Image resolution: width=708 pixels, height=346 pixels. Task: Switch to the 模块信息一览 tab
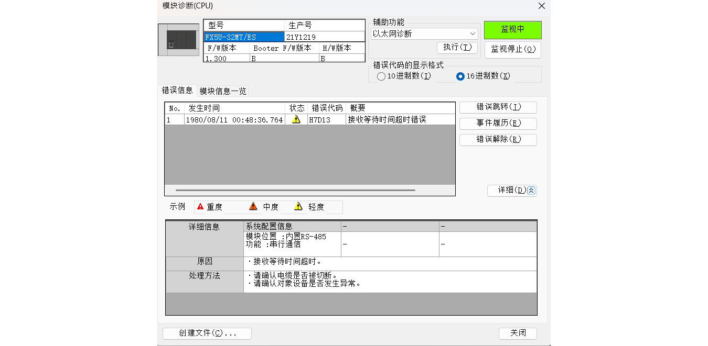pyautogui.click(x=222, y=91)
